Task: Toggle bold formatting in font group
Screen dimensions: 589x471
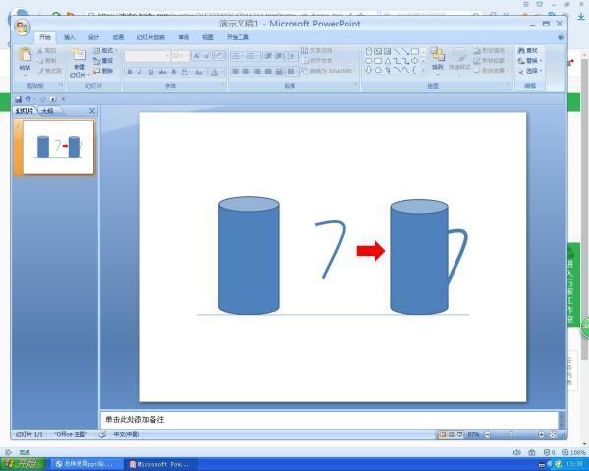Action: pos(129,72)
